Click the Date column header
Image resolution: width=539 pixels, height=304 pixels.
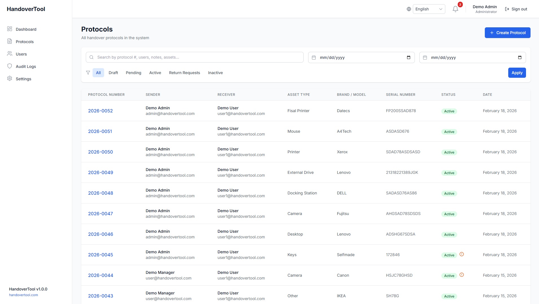tap(487, 95)
